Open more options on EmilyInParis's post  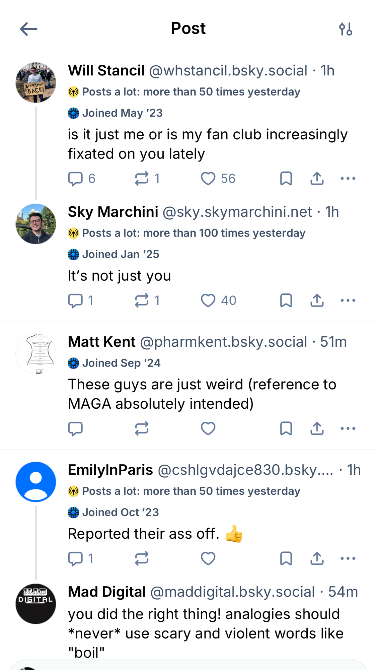(348, 558)
